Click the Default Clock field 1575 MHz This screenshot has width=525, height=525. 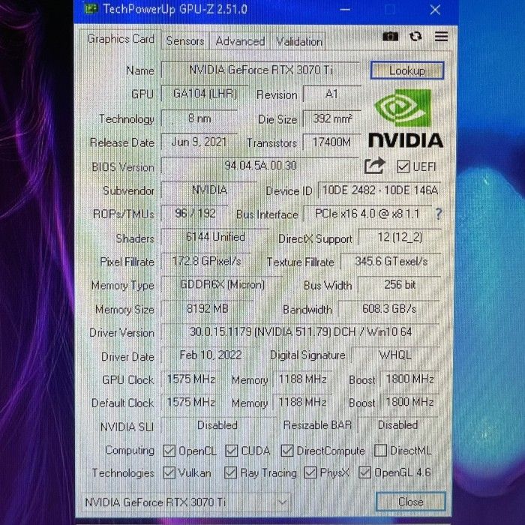(190, 402)
